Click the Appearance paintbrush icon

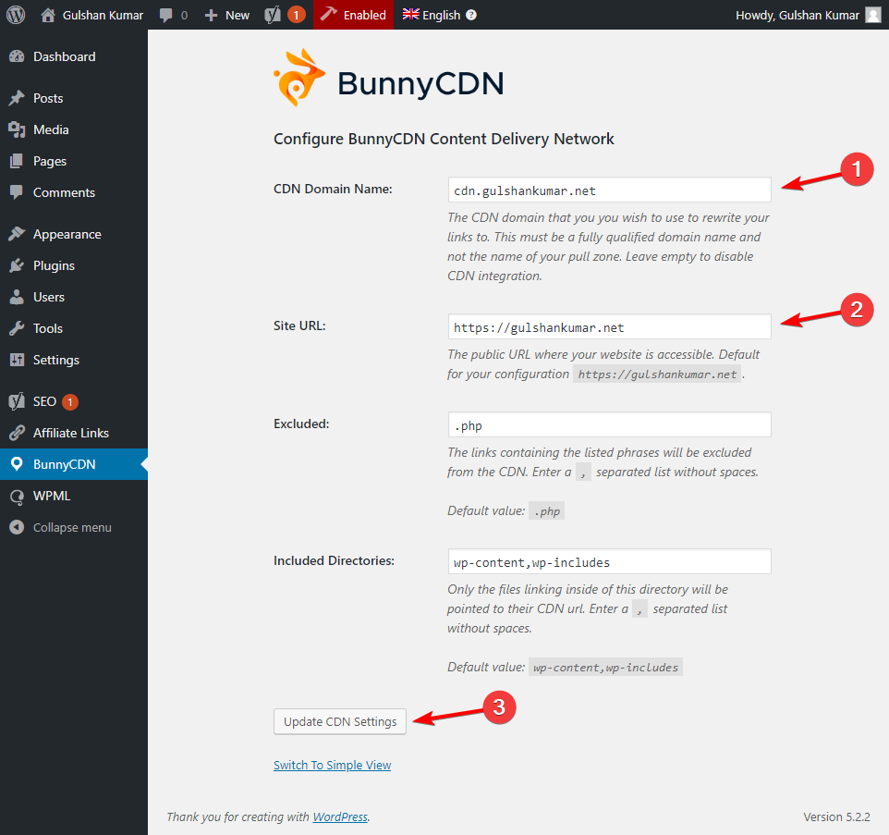17,234
